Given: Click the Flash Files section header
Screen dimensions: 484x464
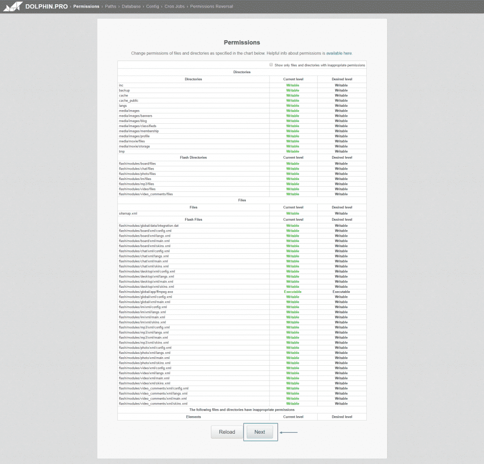Looking at the screenshot, I should click(193, 219).
